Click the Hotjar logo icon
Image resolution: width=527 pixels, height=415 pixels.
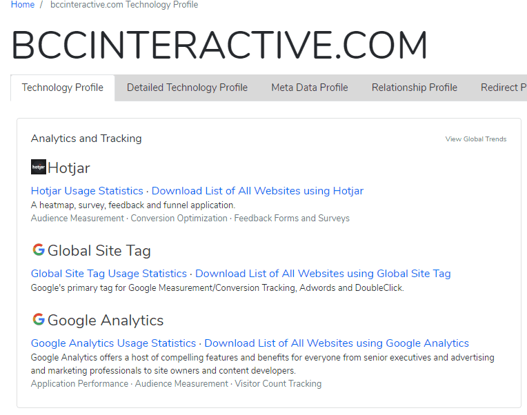click(x=39, y=167)
